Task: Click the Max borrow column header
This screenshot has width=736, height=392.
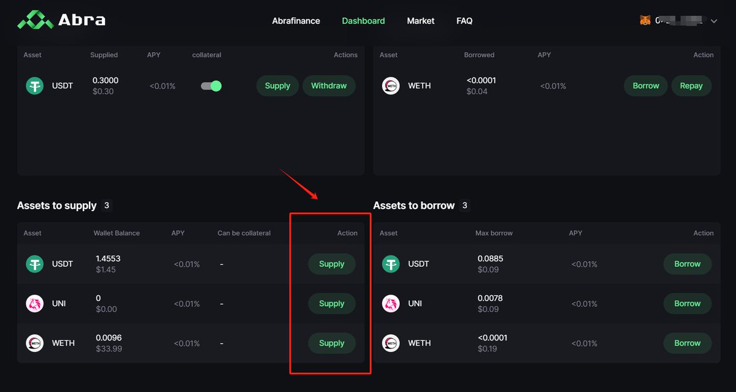Action: point(494,233)
